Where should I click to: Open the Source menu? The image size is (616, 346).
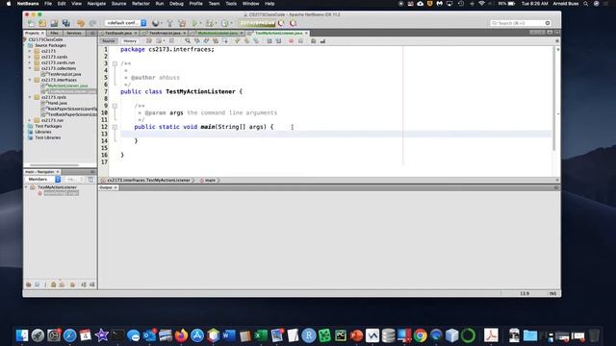(118, 4)
